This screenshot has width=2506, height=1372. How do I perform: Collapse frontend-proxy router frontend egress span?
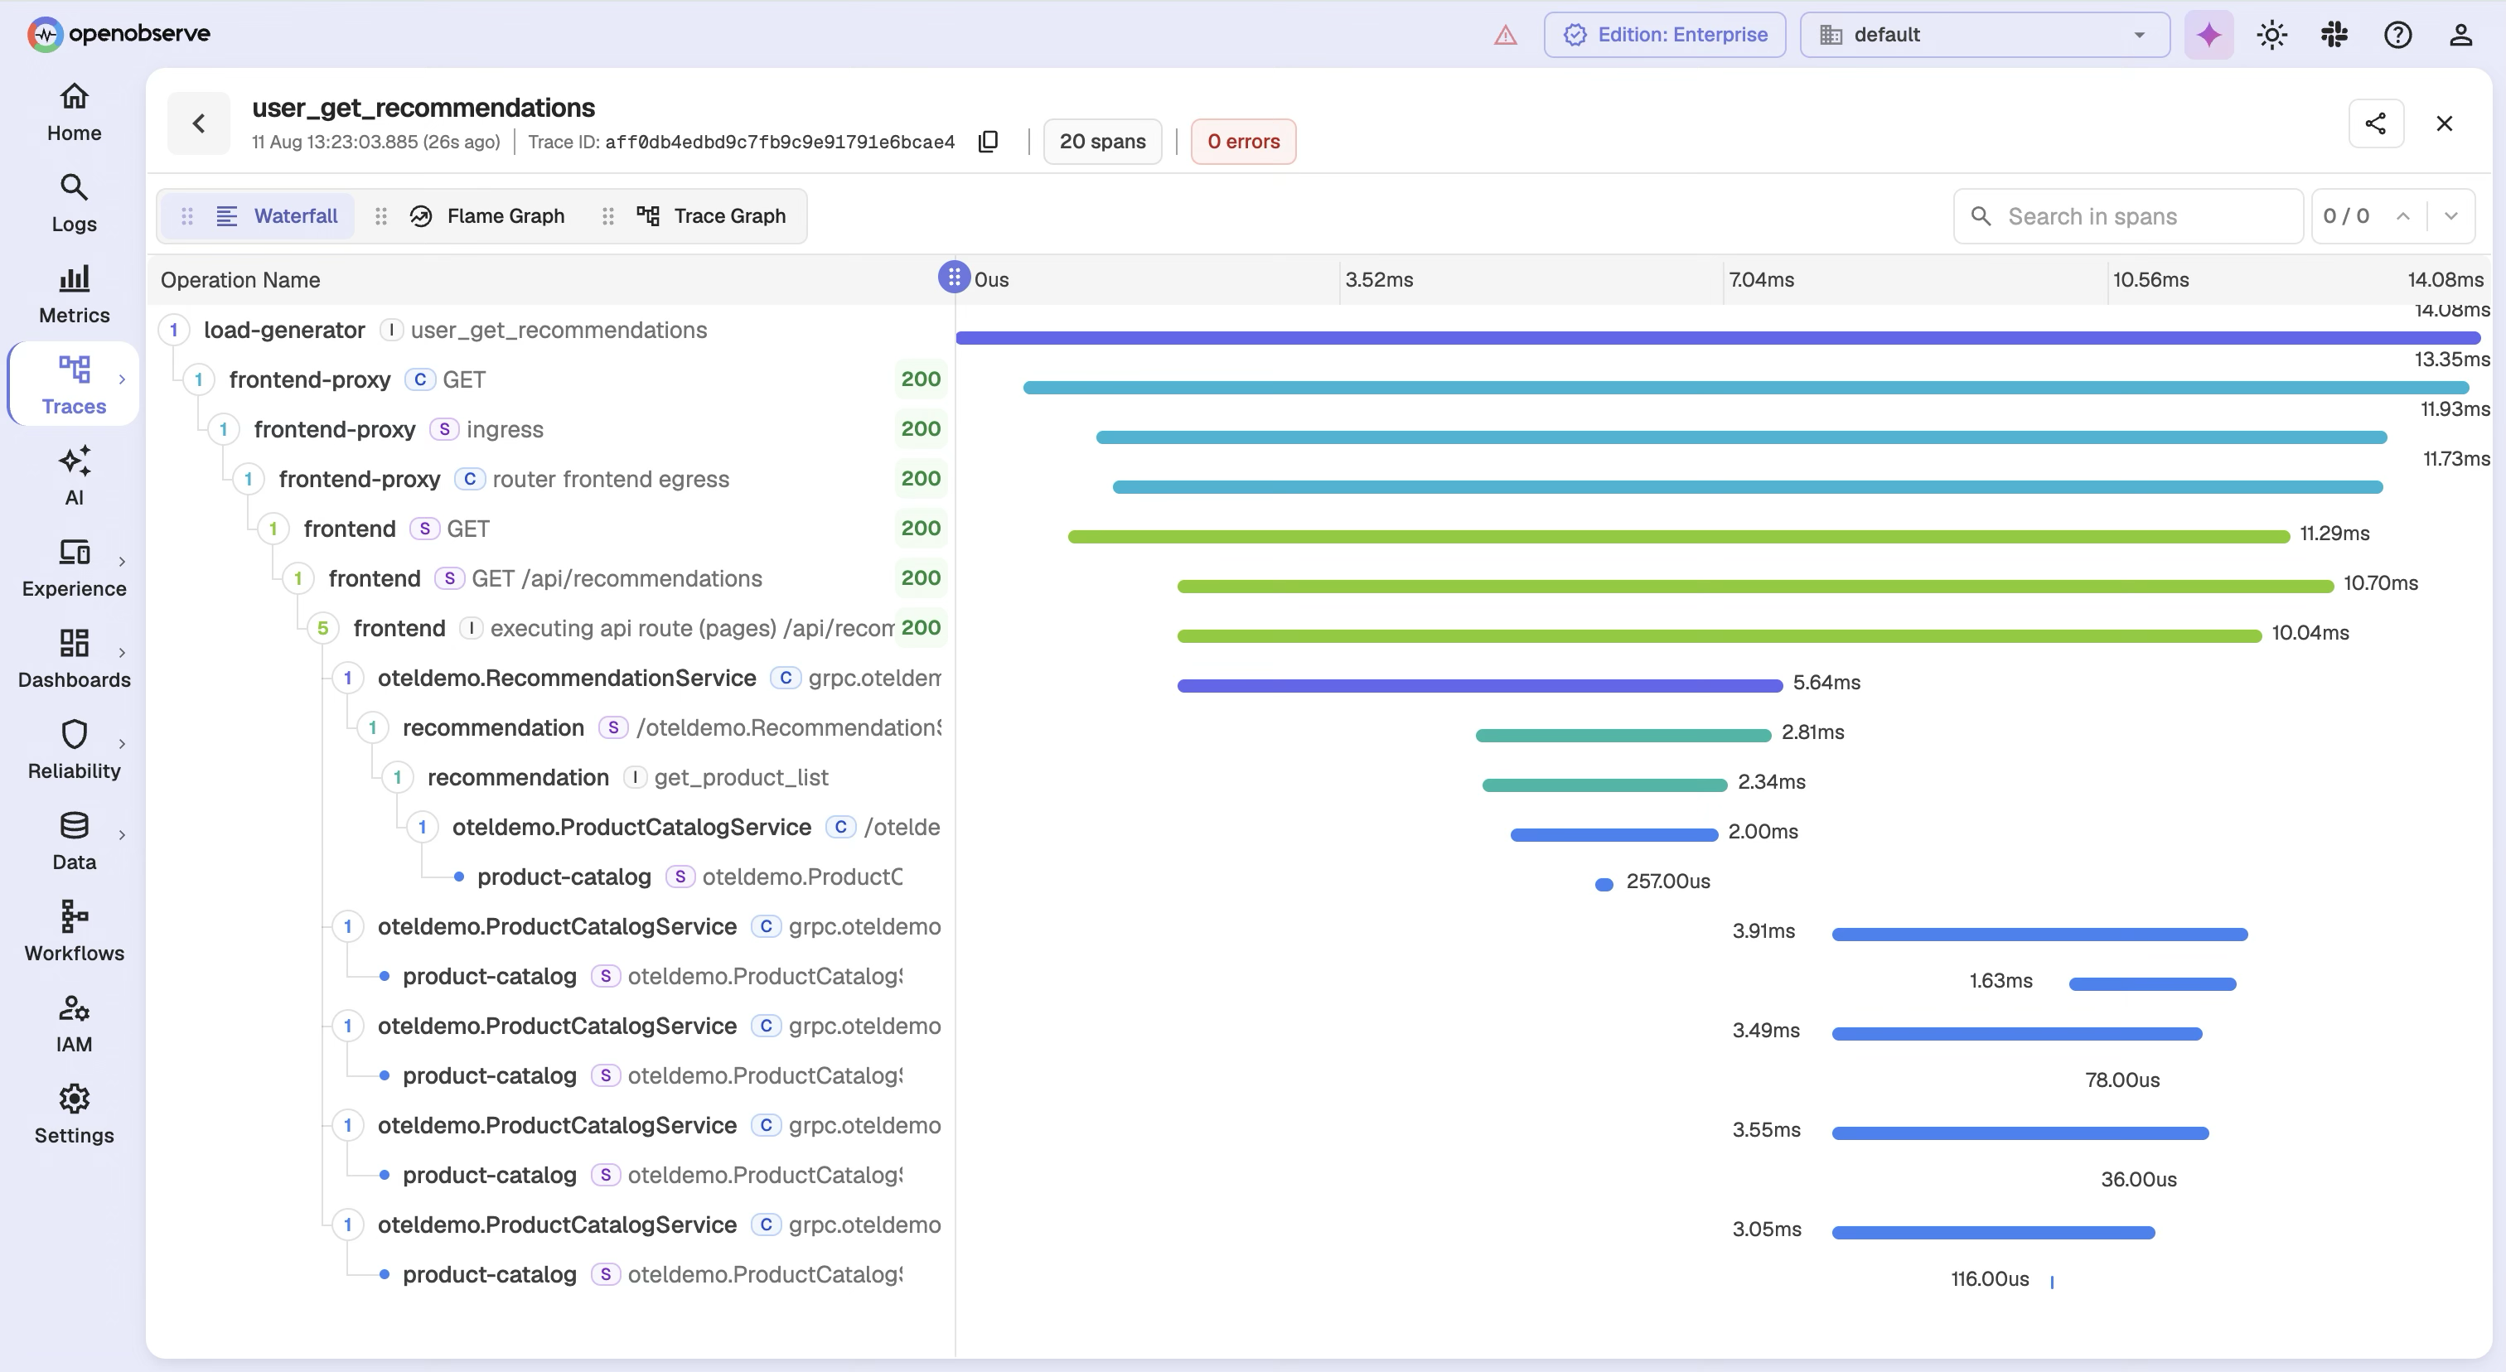(248, 480)
